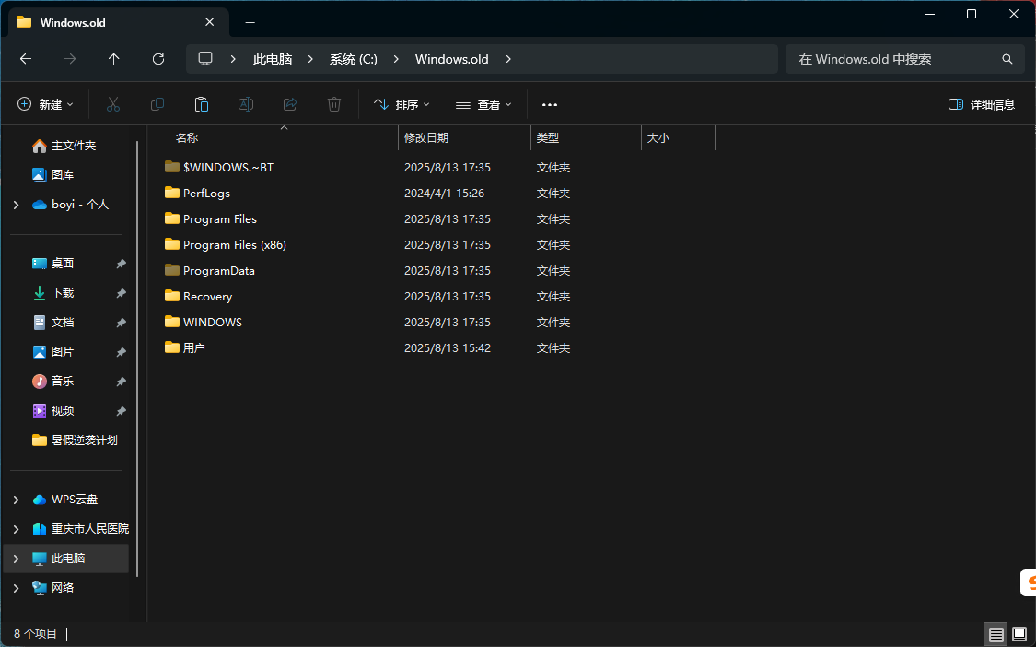The image size is (1036, 647).
Task: Open the 查看 view dropdown
Action: [x=483, y=104]
